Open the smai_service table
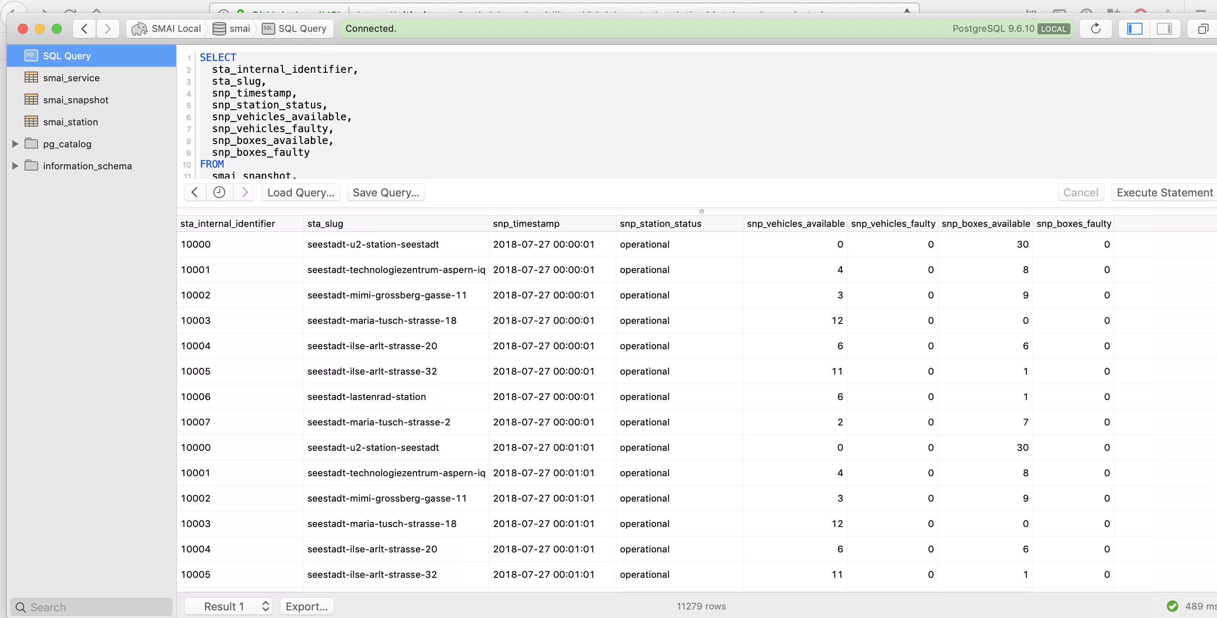 click(x=71, y=77)
